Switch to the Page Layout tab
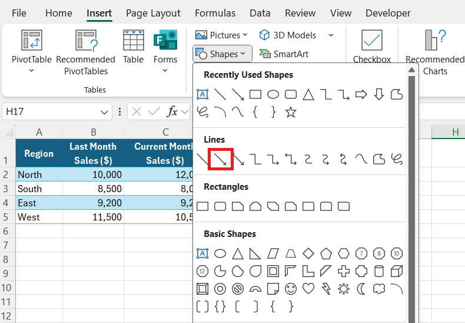This screenshot has height=323, width=465. click(x=153, y=13)
